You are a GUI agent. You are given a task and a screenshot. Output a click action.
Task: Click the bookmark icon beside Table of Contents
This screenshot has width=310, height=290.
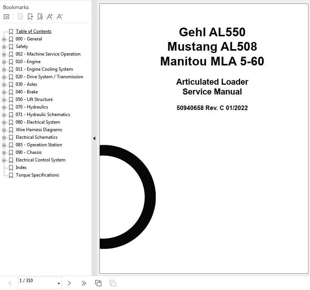click(11, 32)
